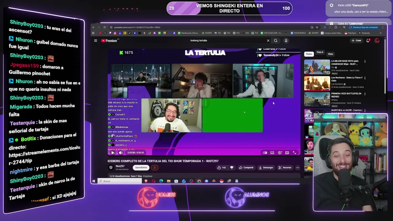Open the Perplexity bookmark
Screen dimensions: 393x221
click(x=364, y=33)
